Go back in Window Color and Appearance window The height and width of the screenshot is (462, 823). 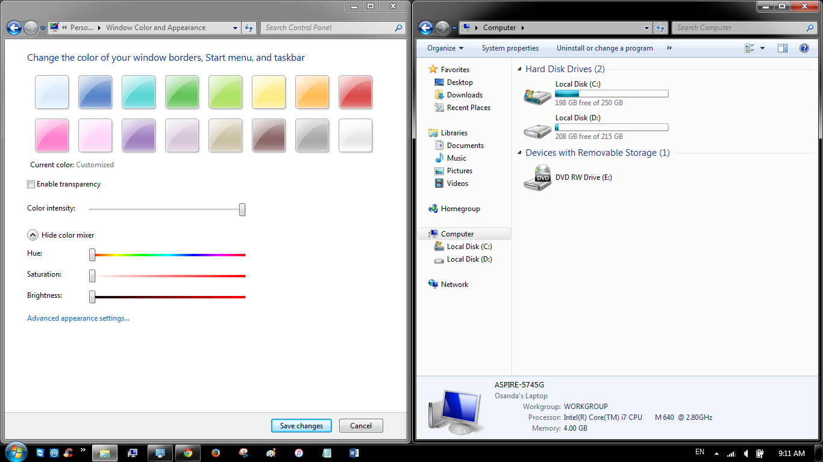[14, 28]
